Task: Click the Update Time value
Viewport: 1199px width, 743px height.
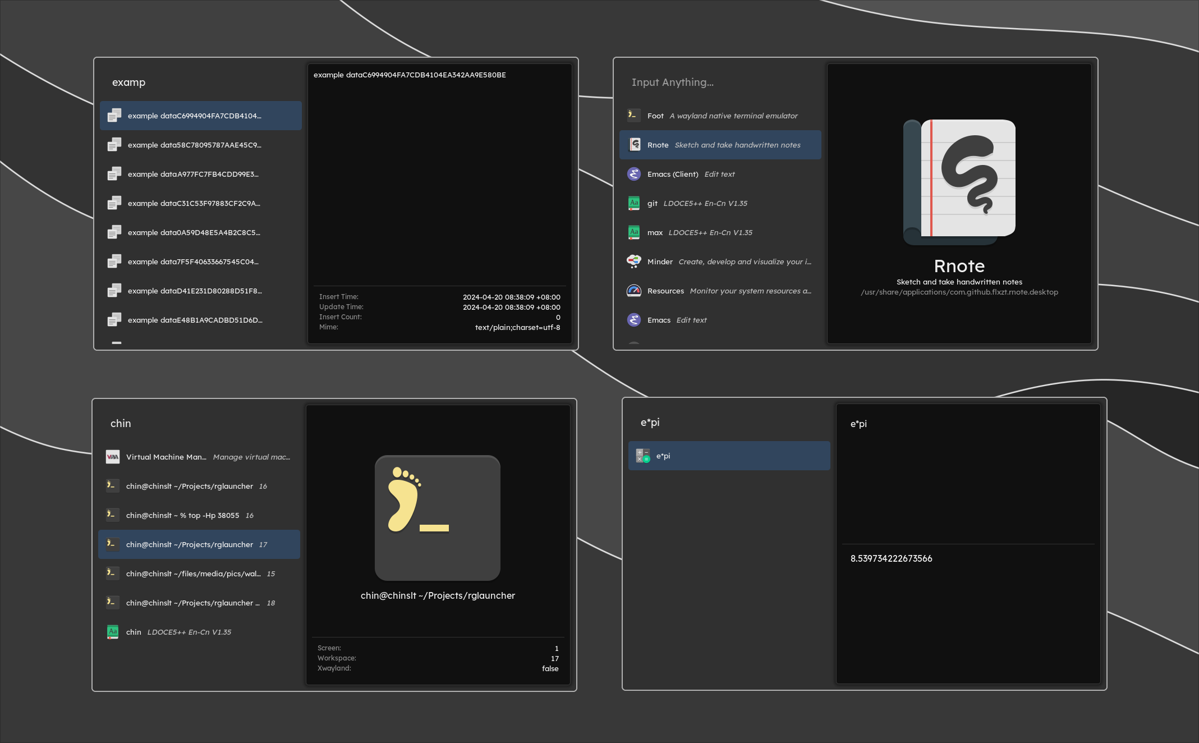Action: pos(512,308)
